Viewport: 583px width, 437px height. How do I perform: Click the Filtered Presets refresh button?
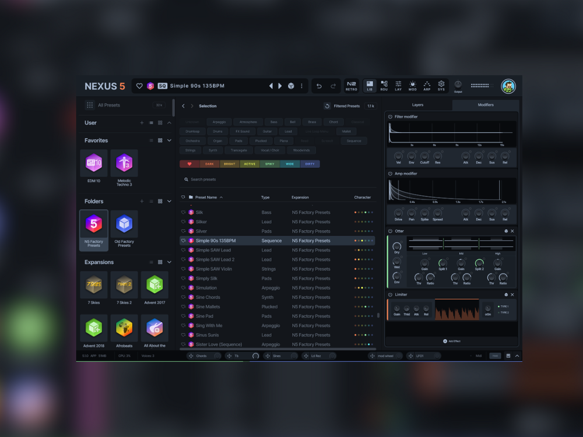click(x=327, y=105)
